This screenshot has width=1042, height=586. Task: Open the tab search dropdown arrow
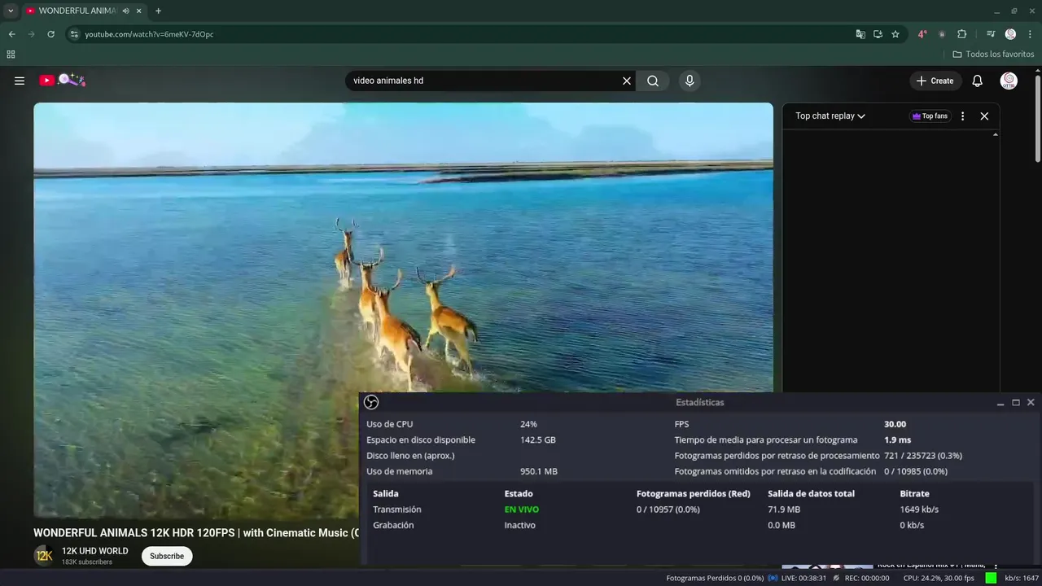tap(11, 11)
